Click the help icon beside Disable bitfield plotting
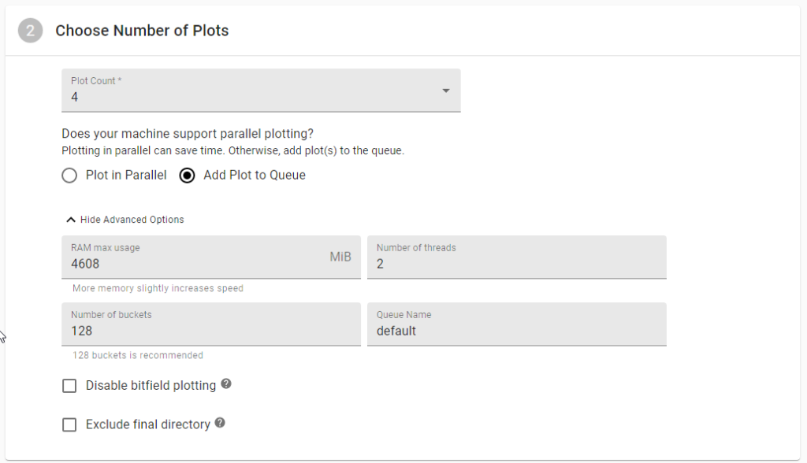 [226, 383]
